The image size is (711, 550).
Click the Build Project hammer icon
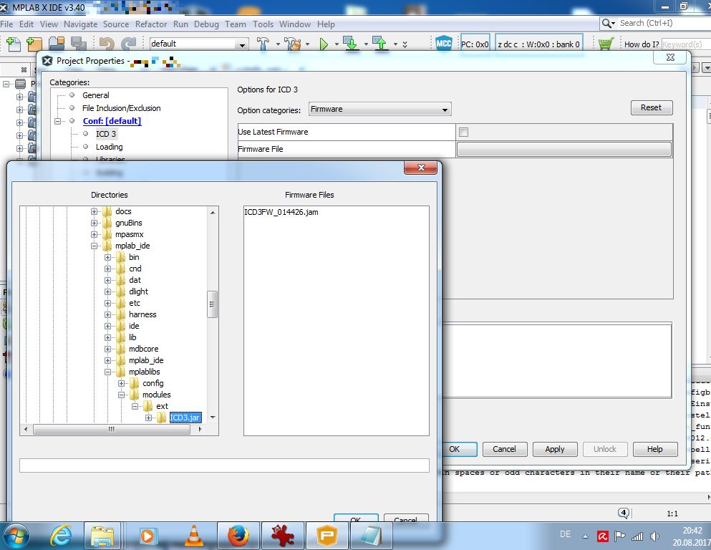[x=263, y=44]
